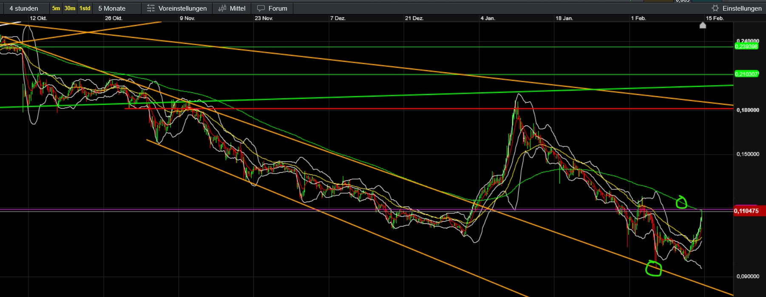Open the Voreinstellungen sliders icon
766x297 pixels.
click(x=150, y=8)
